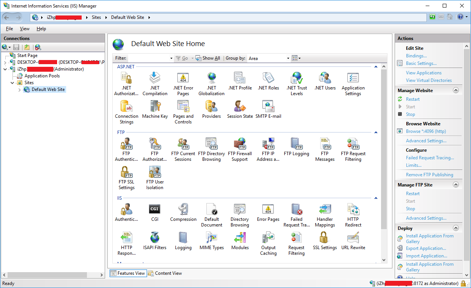The width and height of the screenshot is (471, 288).
Task: Open FTP Logging feature
Action: [x=296, y=147]
